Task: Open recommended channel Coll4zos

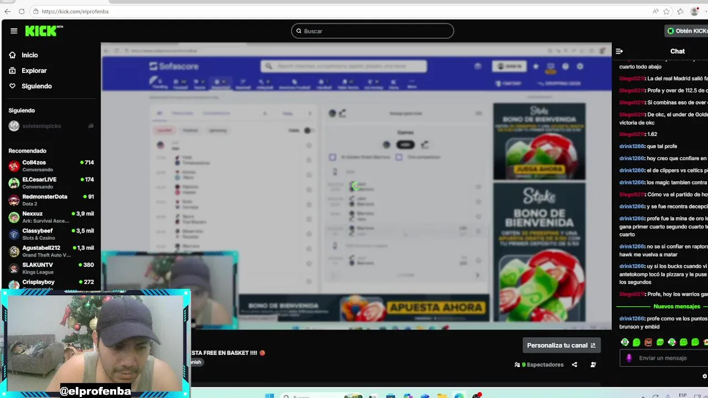Action: coord(51,166)
